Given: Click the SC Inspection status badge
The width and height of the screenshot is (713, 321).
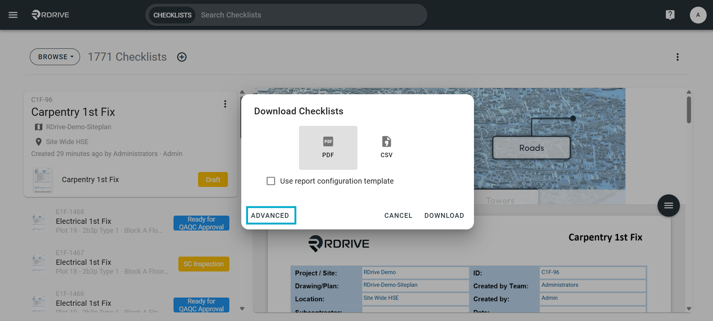Looking at the screenshot, I should (204, 264).
